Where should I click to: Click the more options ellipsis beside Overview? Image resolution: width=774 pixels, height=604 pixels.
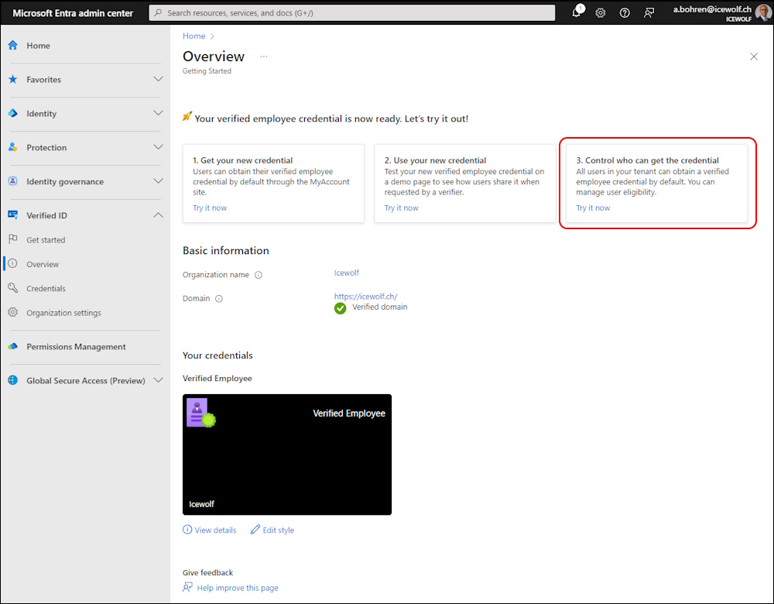pyautogui.click(x=264, y=57)
